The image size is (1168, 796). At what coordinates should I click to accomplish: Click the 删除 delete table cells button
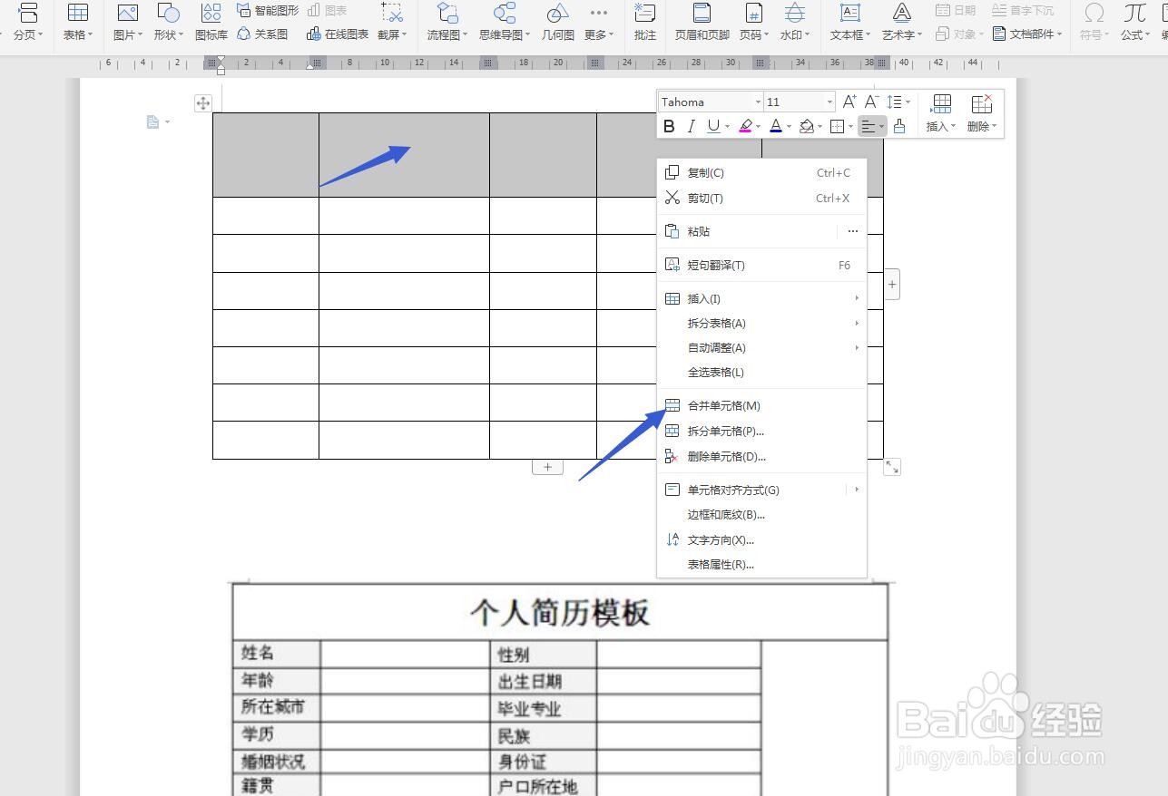(980, 112)
